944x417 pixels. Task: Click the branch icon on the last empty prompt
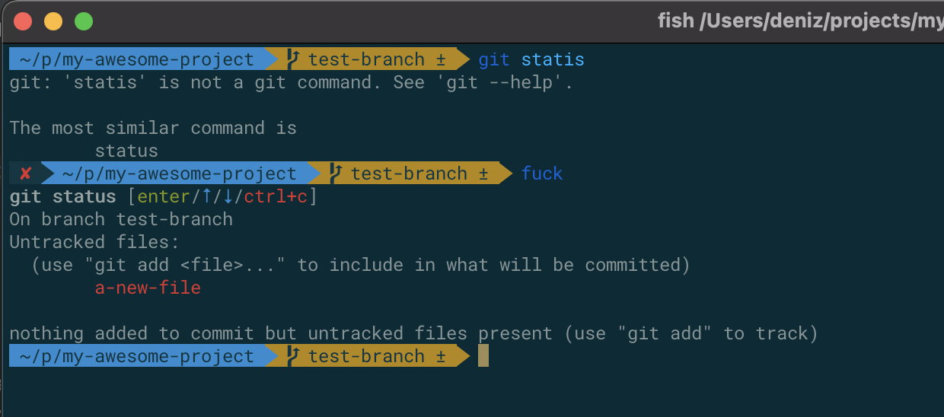(x=293, y=356)
